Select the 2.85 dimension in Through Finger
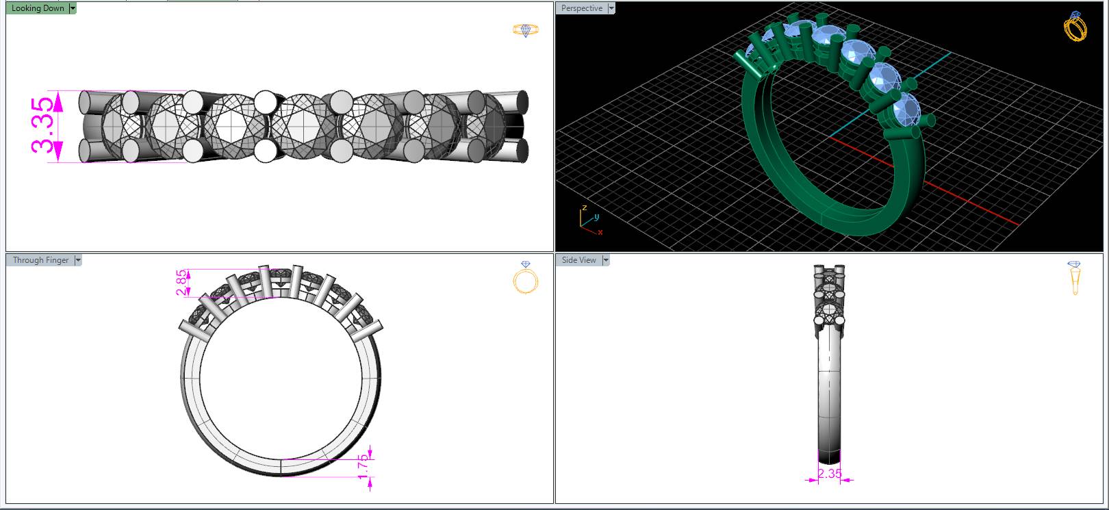The image size is (1109, 510). [x=181, y=283]
